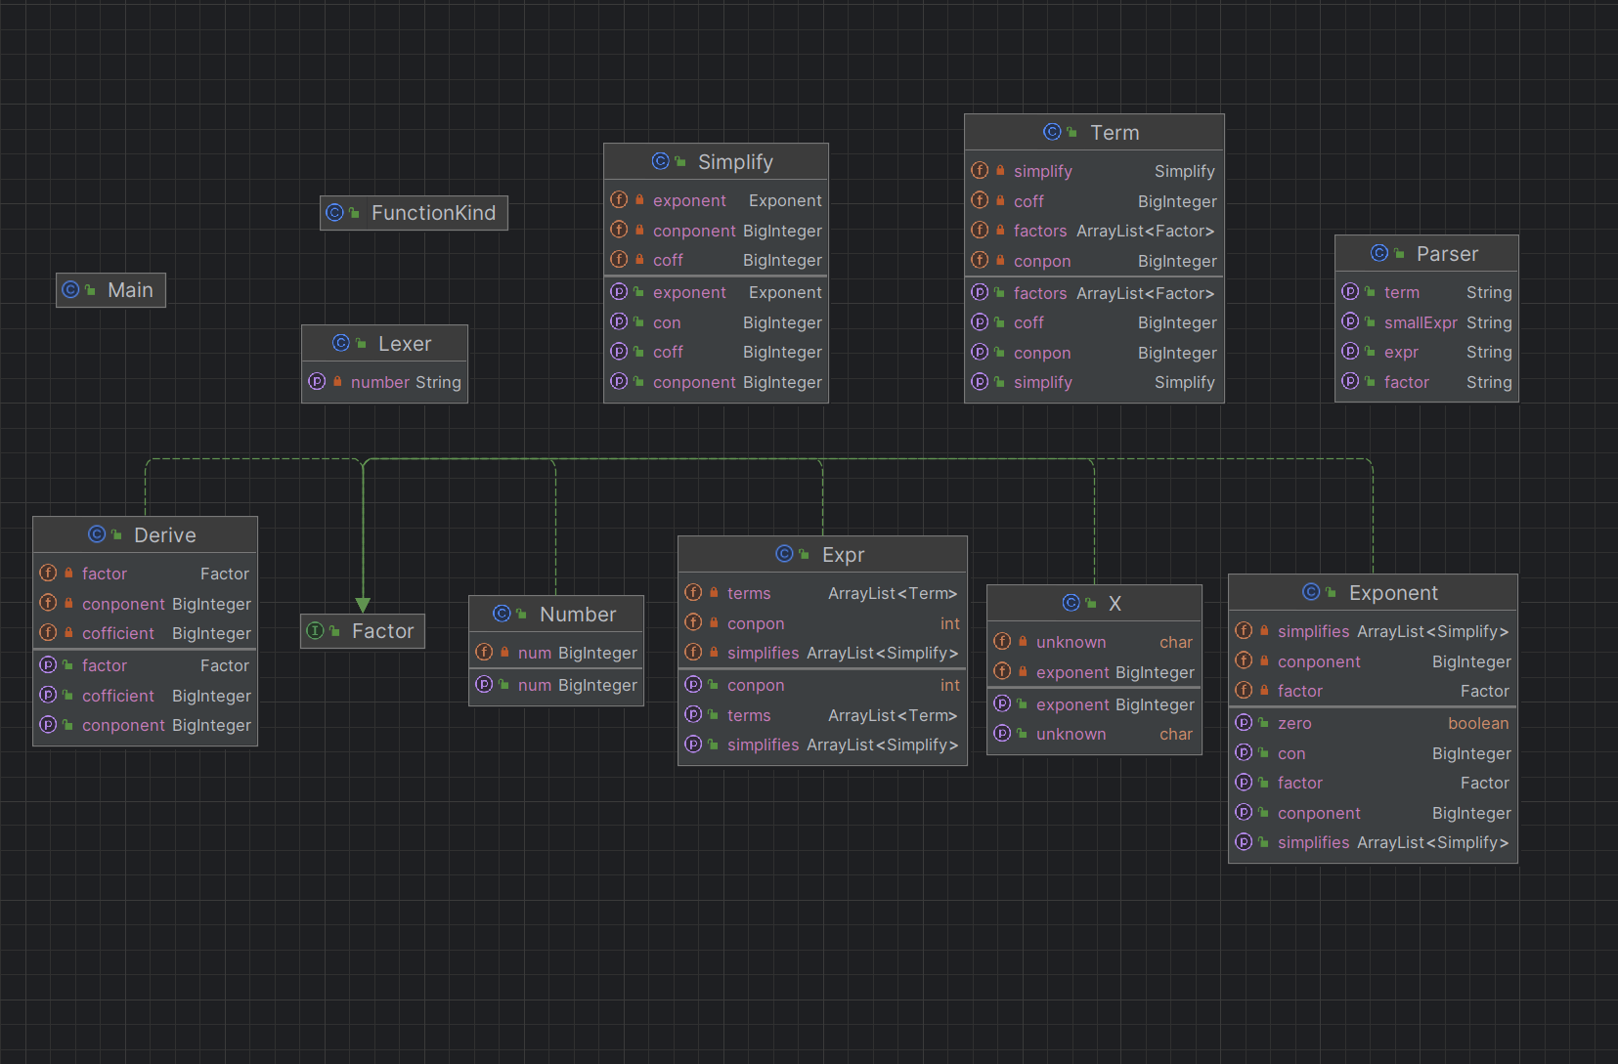
Task: Select Term property 'conpon BigInteger'
Action: point(1094,353)
